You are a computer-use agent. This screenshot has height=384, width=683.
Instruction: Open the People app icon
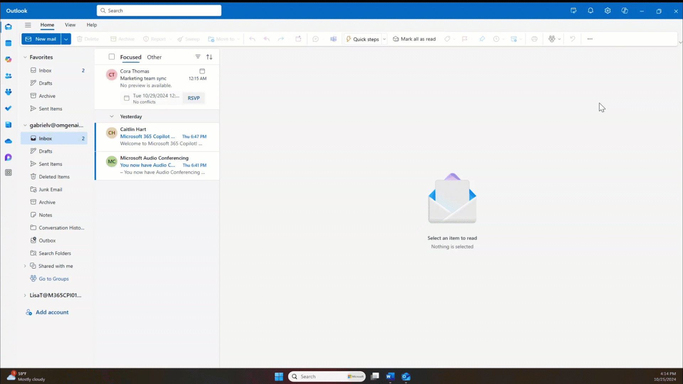tap(8, 76)
